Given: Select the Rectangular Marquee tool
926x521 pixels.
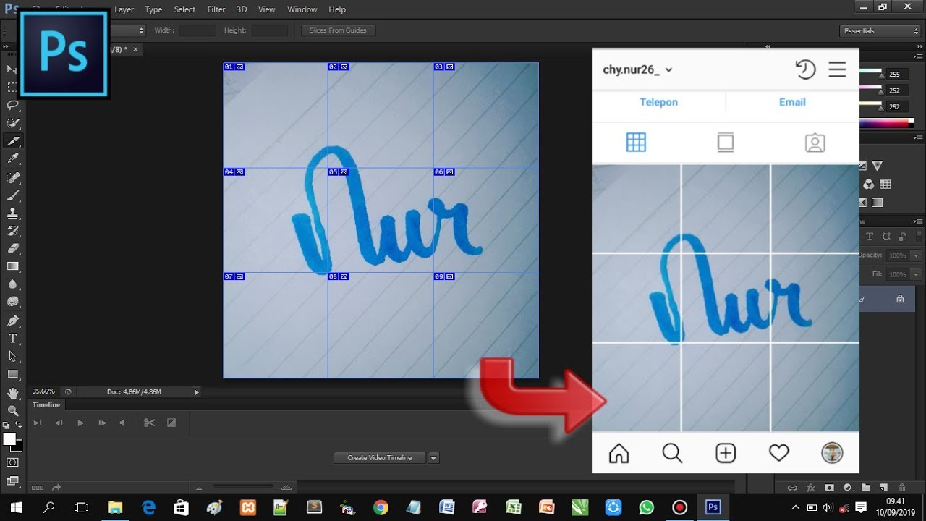Looking at the screenshot, I should 12,87.
